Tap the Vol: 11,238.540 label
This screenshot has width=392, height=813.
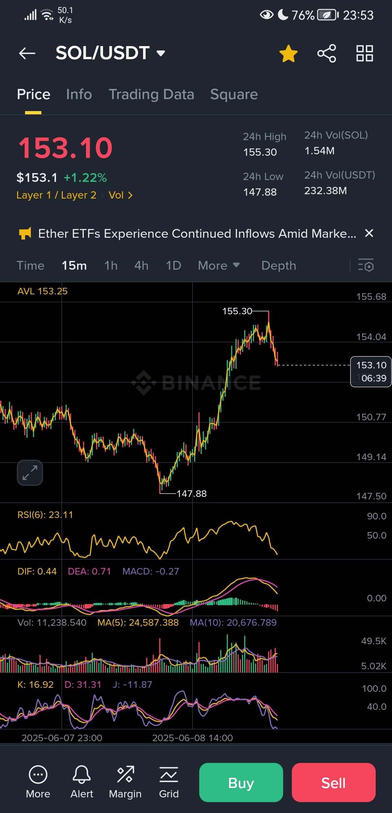(x=52, y=622)
